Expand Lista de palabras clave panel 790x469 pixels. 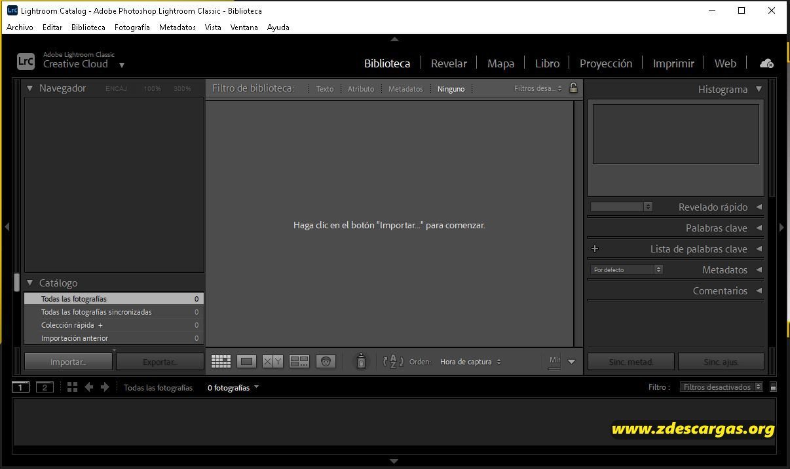click(x=759, y=249)
